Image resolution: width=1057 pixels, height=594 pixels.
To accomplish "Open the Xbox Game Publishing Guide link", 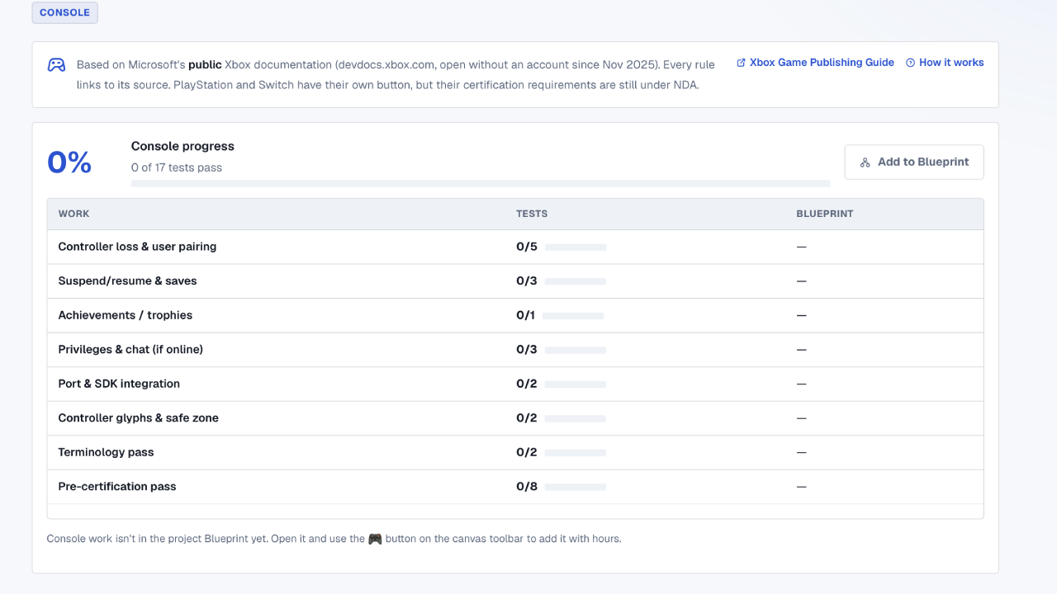I will click(815, 63).
